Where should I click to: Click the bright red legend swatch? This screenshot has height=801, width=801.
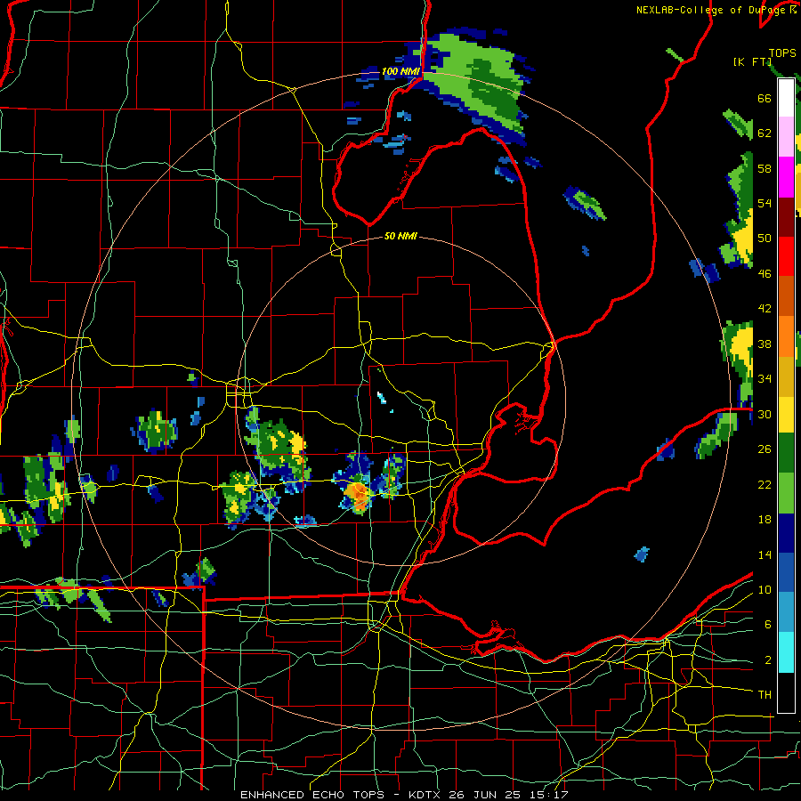(786, 256)
